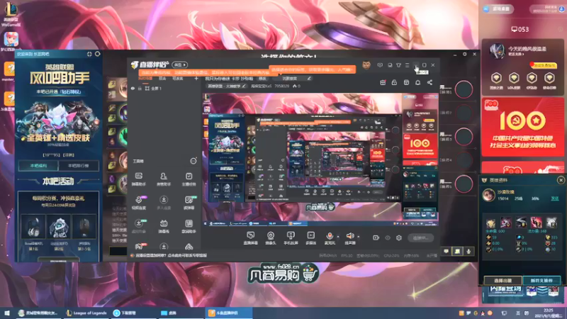The image size is (567, 319).
Task: Click 选择出装 button in champion panel
Action: tap(503, 280)
